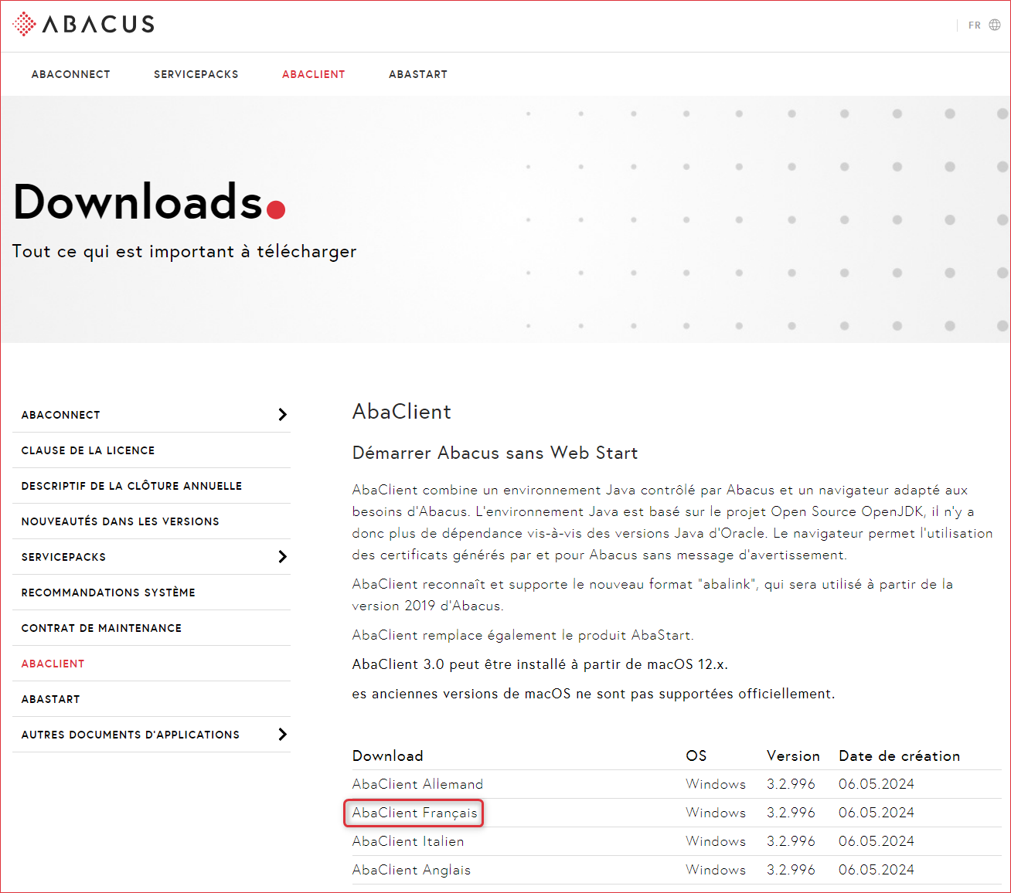Click Tout ce qui est important subtitle
This screenshot has width=1011, height=893.
pyautogui.click(x=184, y=252)
